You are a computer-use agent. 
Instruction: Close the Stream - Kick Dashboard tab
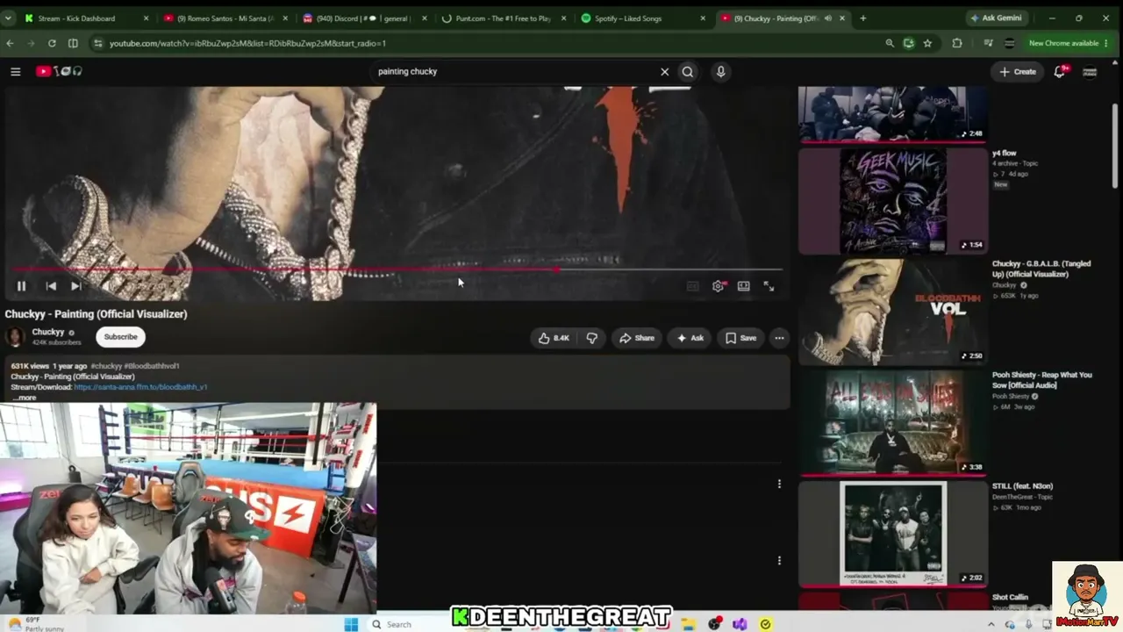click(146, 18)
